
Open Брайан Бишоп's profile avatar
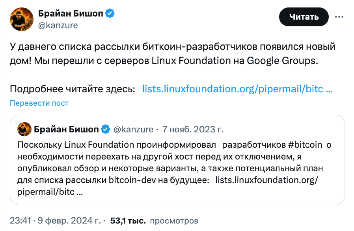tap(22, 19)
